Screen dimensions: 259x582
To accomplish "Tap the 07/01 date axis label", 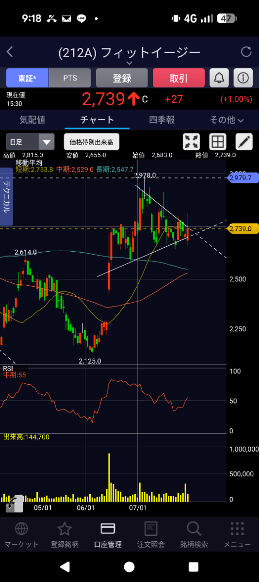I will click(x=138, y=508).
